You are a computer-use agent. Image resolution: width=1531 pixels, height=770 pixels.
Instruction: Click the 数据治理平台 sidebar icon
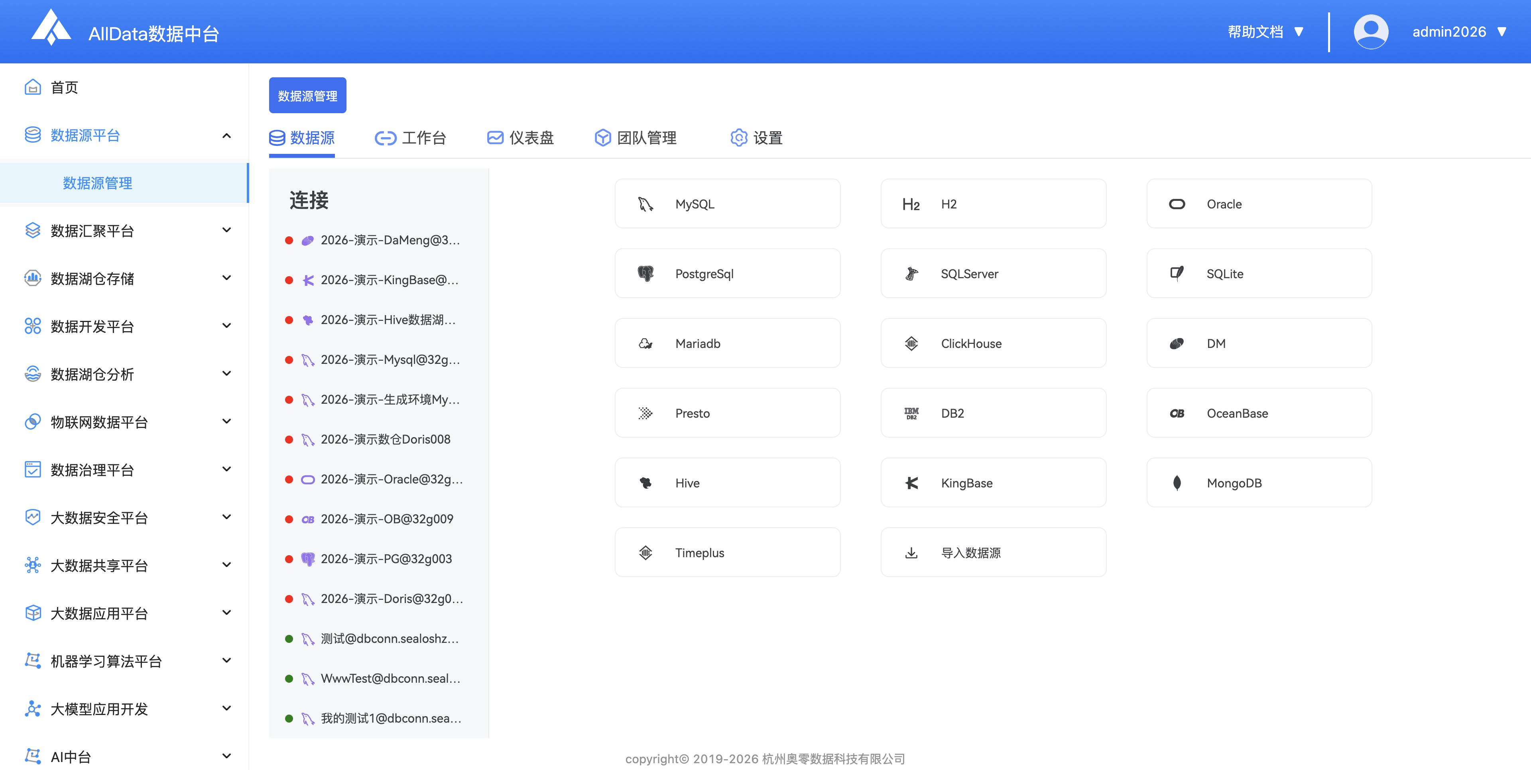[x=33, y=469]
